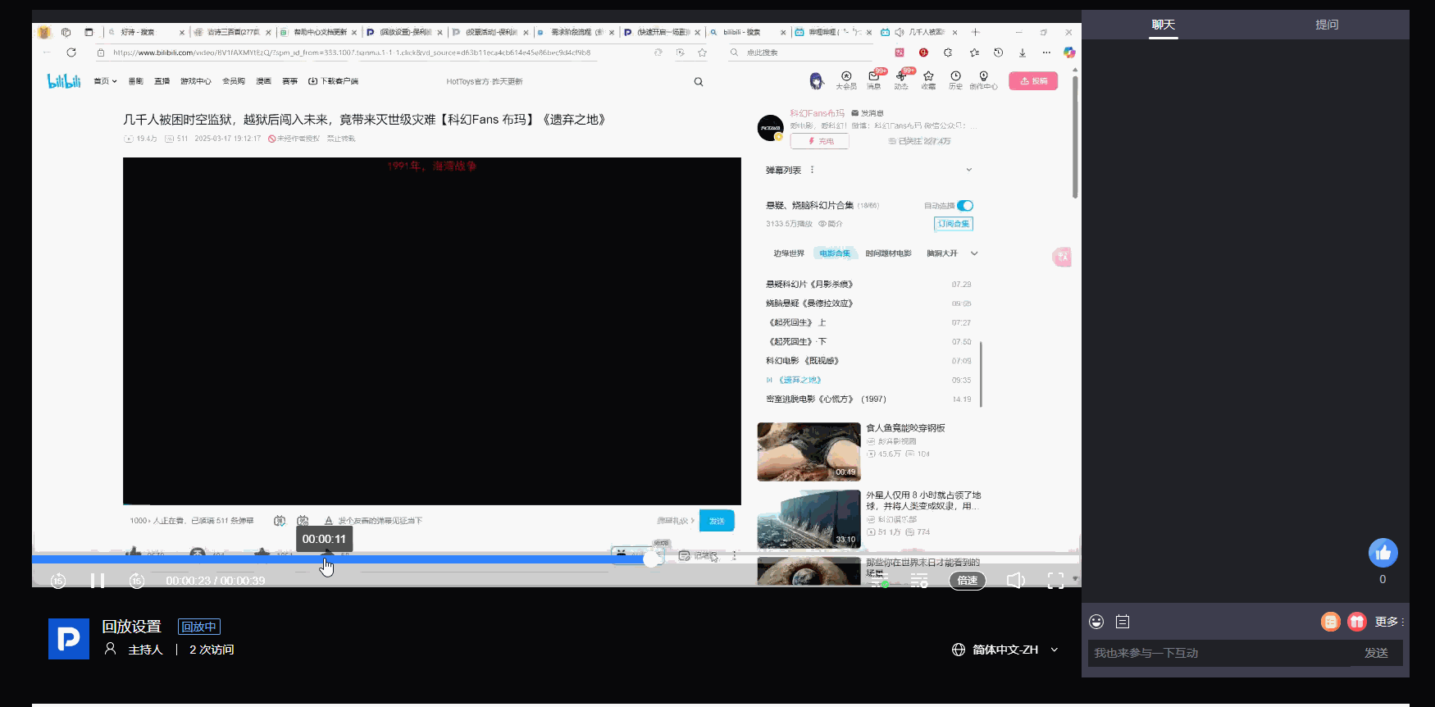The height and width of the screenshot is (707, 1435).
Task: Open the 食人鱼竟能咬穿钢板 video thumbnail
Action: point(809,452)
